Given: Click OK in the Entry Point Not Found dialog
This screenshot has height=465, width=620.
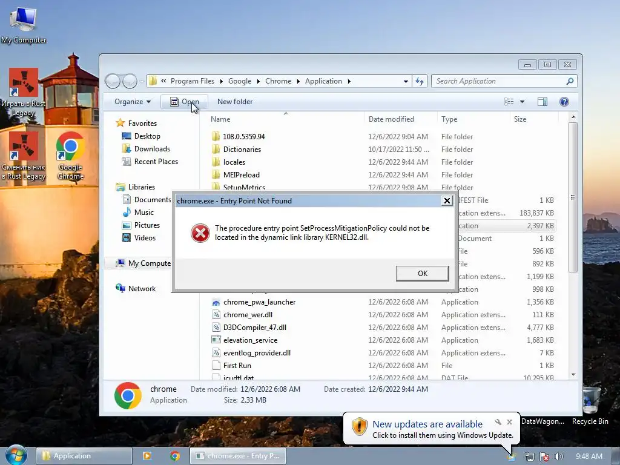Looking at the screenshot, I should click(422, 273).
